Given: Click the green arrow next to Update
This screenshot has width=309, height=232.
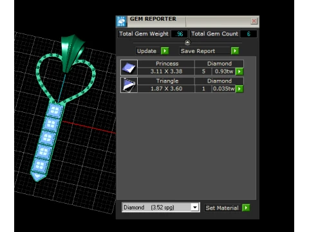Looking at the screenshot, I should click(x=165, y=51).
